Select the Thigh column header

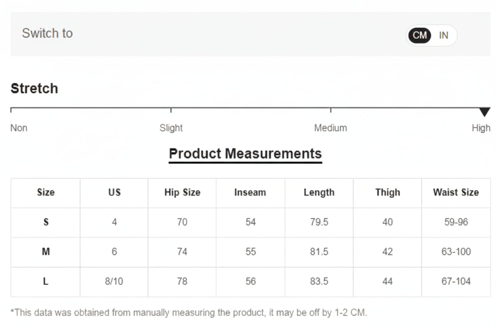pyautogui.click(x=387, y=193)
